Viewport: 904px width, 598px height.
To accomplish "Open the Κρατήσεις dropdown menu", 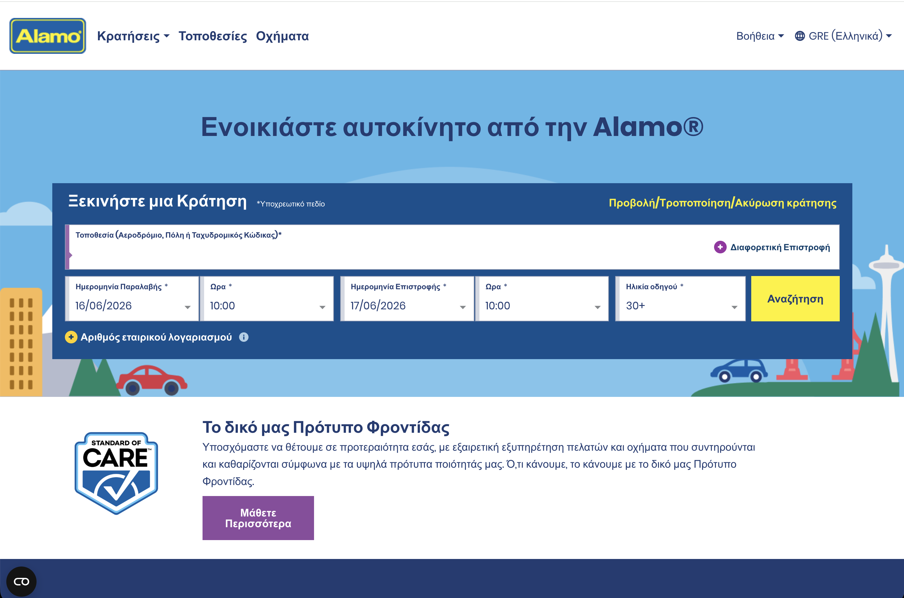I will point(133,36).
